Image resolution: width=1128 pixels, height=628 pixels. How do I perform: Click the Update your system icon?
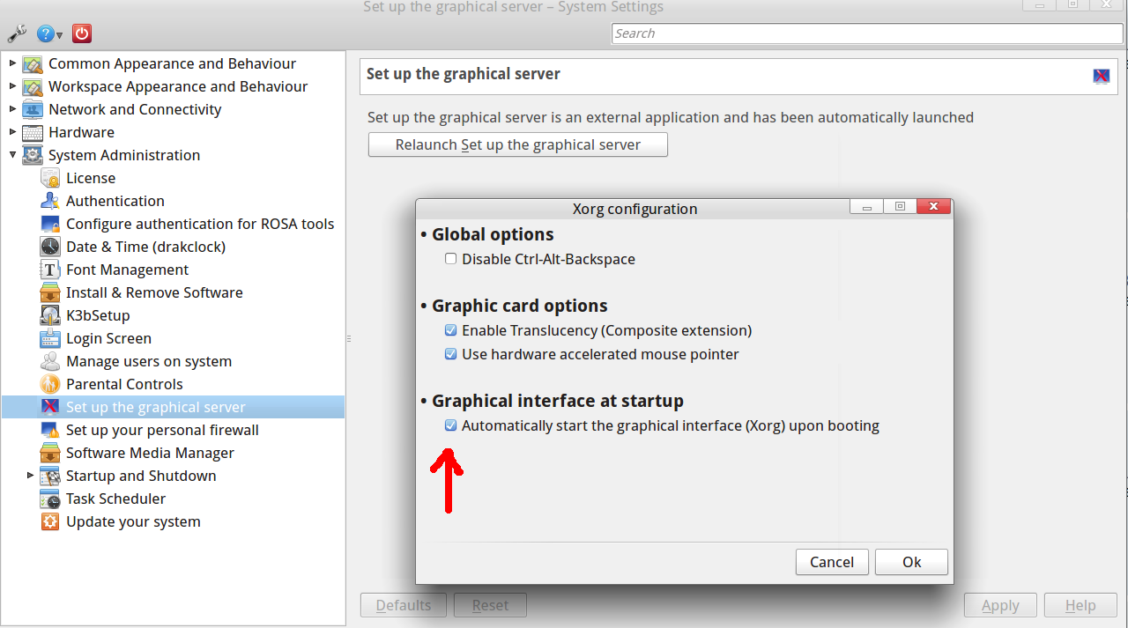50,521
